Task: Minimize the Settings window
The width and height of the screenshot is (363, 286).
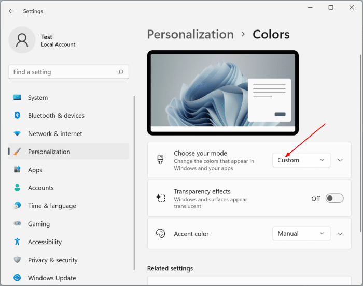Action: (310, 7)
